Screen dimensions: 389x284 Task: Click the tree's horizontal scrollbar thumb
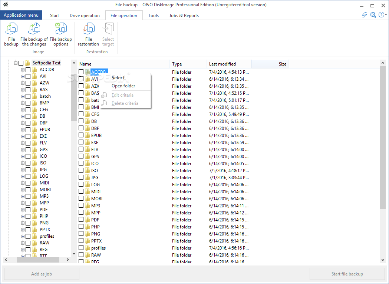click(x=38, y=260)
